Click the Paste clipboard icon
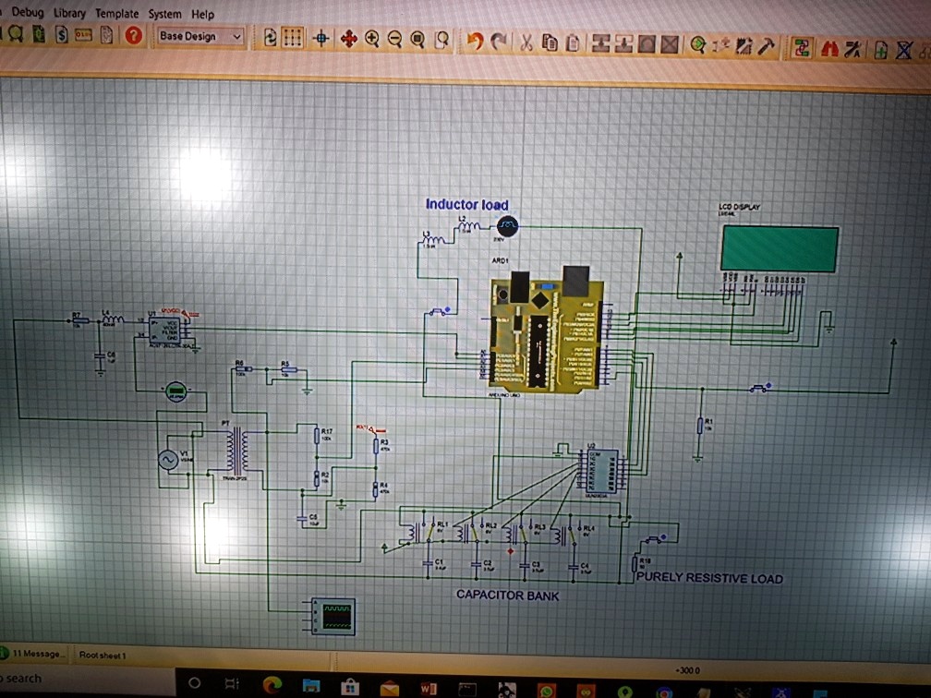The image size is (931, 698). click(573, 42)
